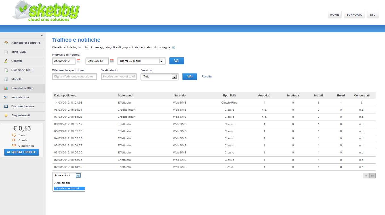Open Impostazioni menu item
The height and width of the screenshot is (215, 385).
23,97
